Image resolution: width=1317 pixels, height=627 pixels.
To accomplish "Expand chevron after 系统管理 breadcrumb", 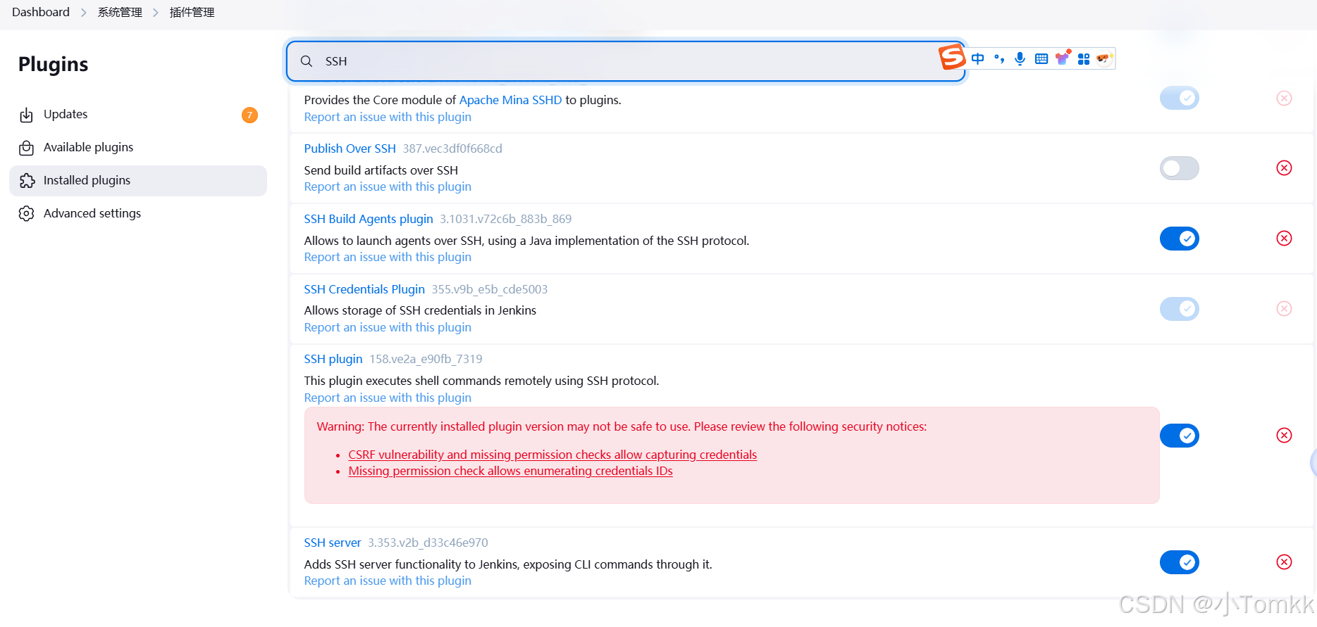I will pos(156,13).
